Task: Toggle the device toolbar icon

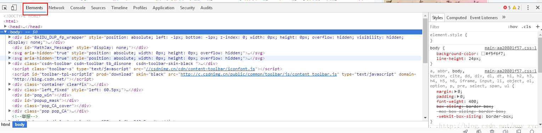Action: click(14, 7)
